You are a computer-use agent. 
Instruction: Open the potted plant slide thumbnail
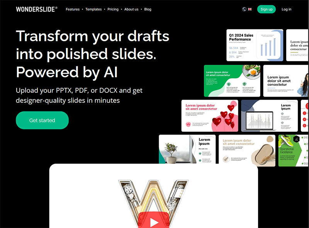(x=187, y=149)
